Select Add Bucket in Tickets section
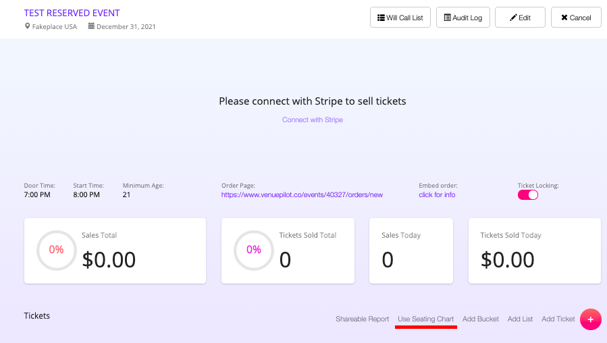Image resolution: width=607 pixels, height=343 pixels. coord(481,319)
